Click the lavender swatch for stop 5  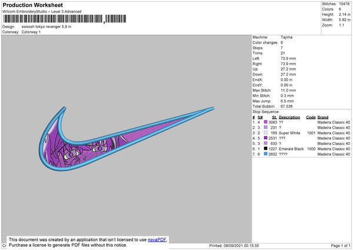pyautogui.click(x=266, y=143)
